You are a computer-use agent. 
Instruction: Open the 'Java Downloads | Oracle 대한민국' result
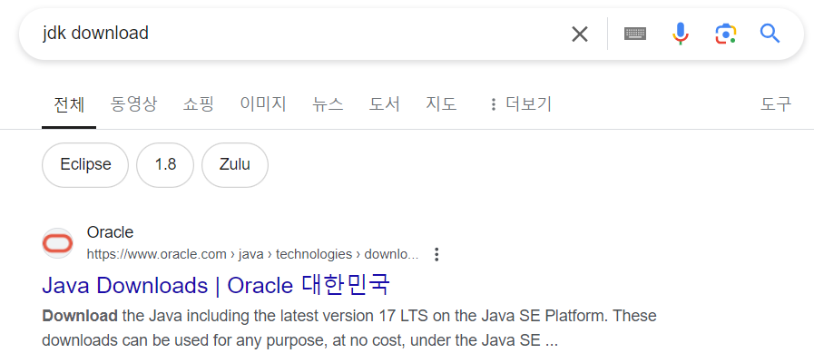click(x=215, y=285)
